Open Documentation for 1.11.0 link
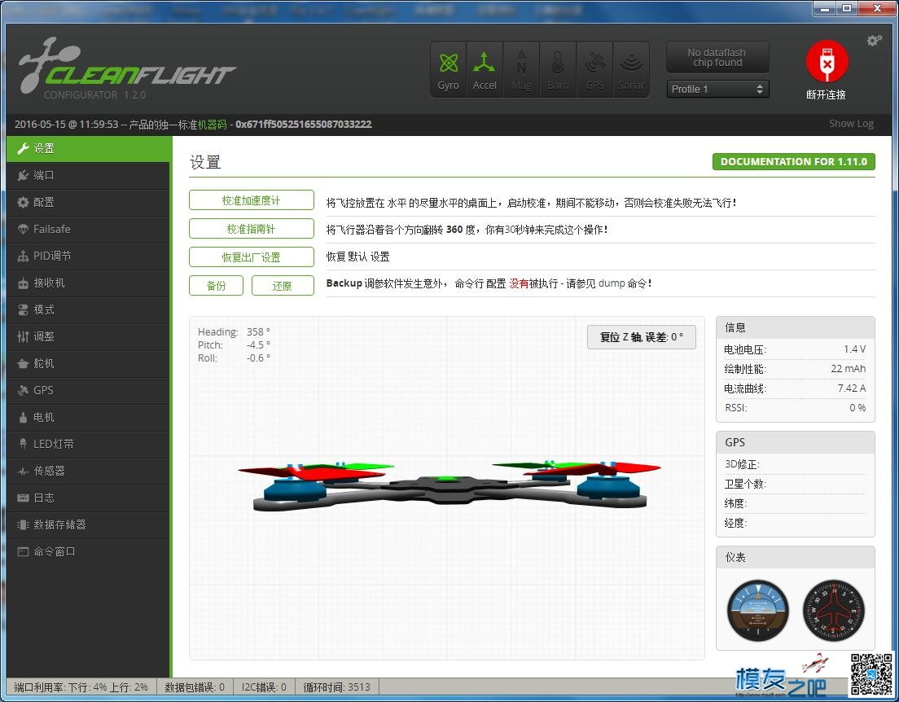Viewport: 899px width, 702px height. (793, 162)
